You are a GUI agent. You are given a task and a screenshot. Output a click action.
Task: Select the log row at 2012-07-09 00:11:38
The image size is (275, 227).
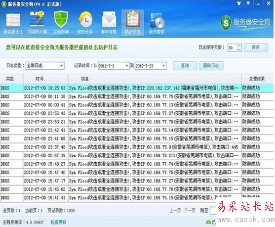coord(137,96)
